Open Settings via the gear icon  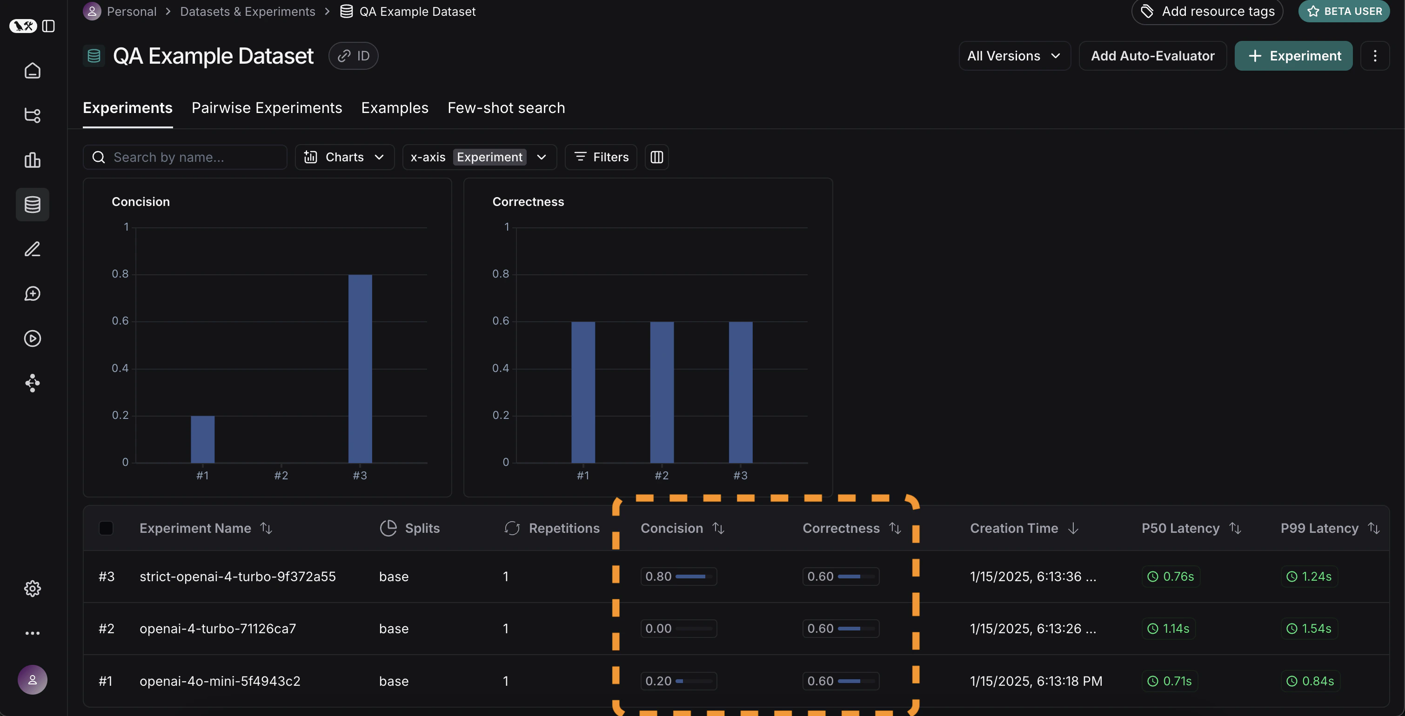32,588
